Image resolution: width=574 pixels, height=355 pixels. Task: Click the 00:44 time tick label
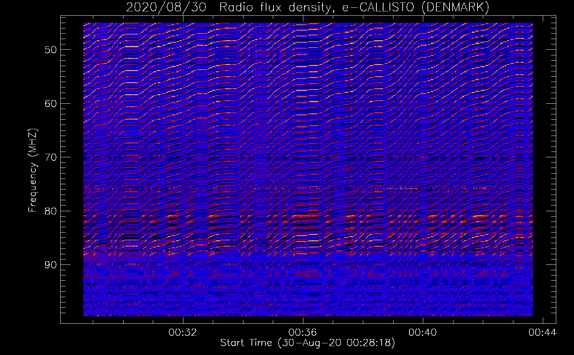[542, 333]
